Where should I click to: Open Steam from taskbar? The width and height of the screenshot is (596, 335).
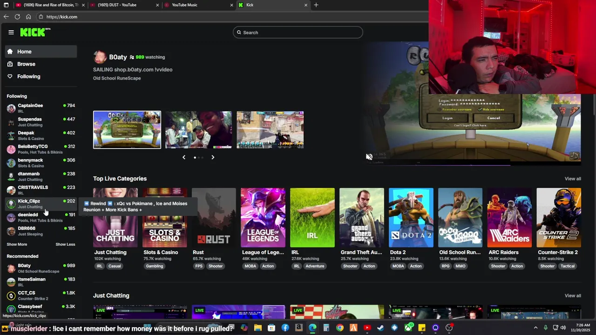pyautogui.click(x=380, y=328)
